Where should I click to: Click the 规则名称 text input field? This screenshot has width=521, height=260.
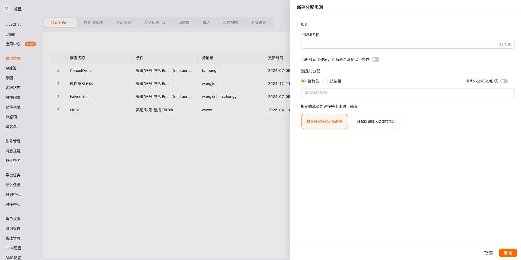[x=399, y=44]
